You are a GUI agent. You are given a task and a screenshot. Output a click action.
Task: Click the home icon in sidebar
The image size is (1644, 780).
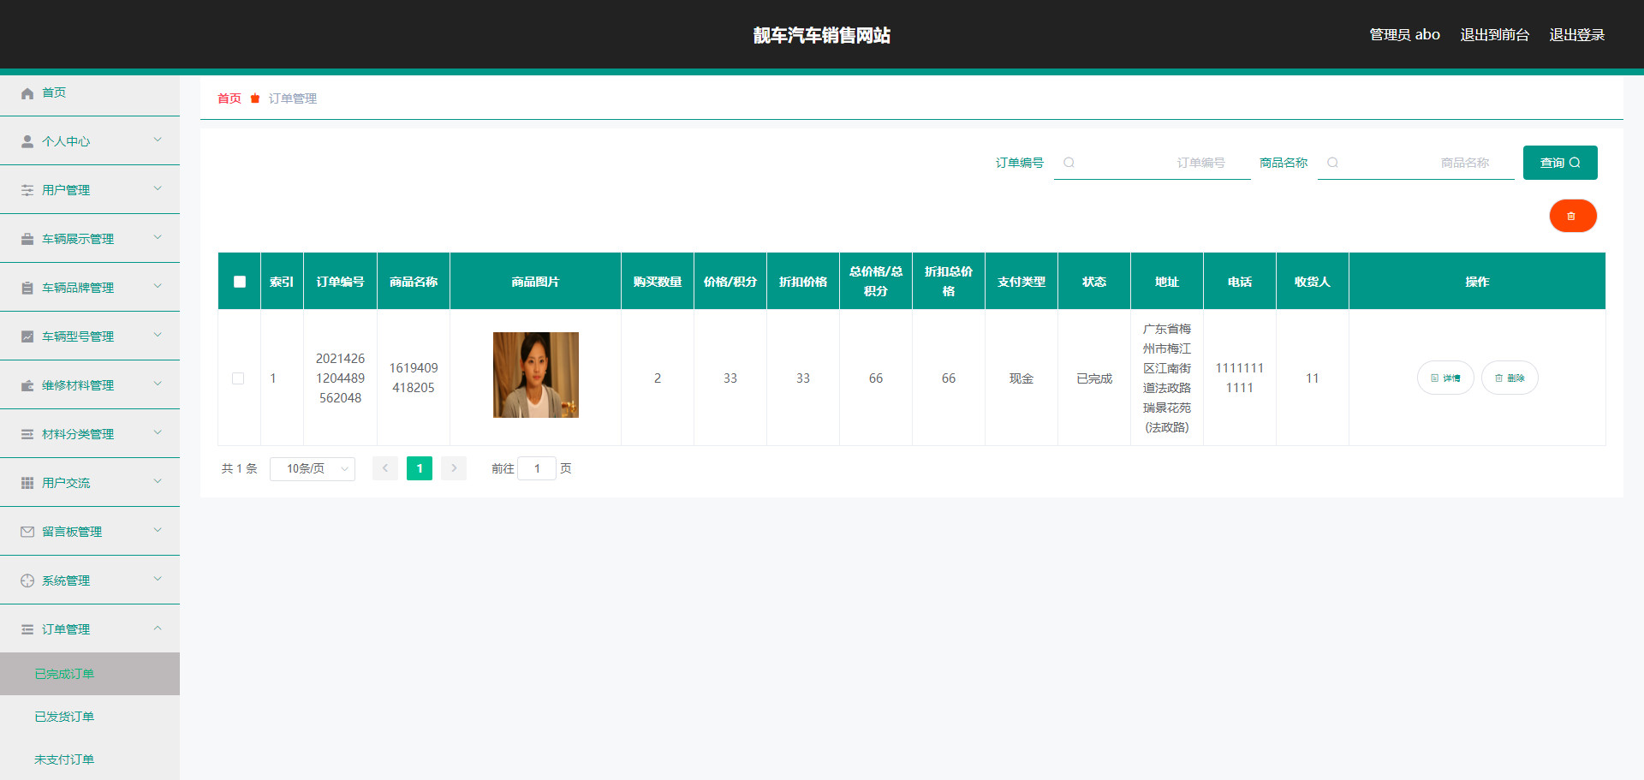click(x=27, y=93)
